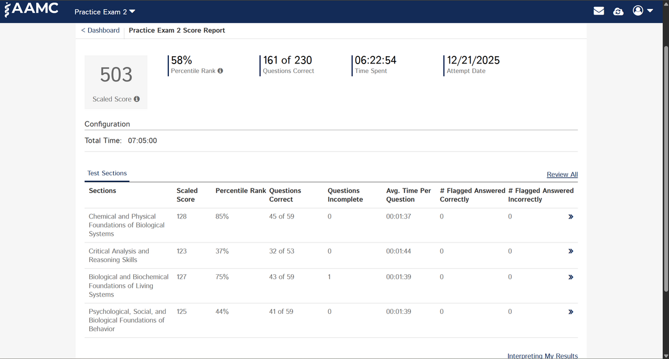
Task: Click info icon next to Percentile Rank
Action: coord(220,71)
